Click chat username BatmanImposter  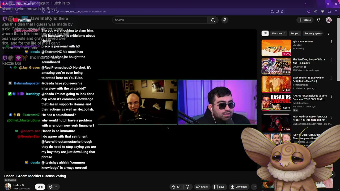27,83
